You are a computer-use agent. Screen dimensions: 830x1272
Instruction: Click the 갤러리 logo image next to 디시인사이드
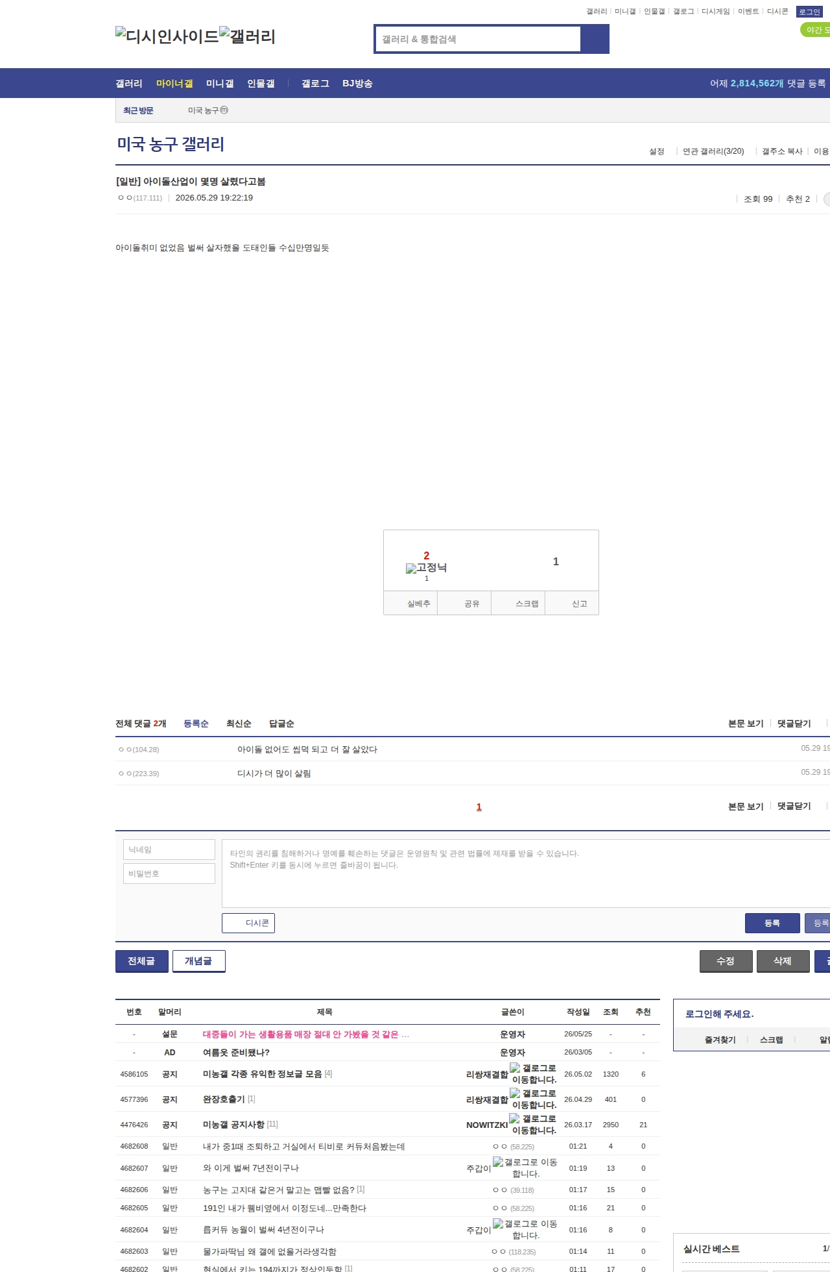pyautogui.click(x=248, y=36)
